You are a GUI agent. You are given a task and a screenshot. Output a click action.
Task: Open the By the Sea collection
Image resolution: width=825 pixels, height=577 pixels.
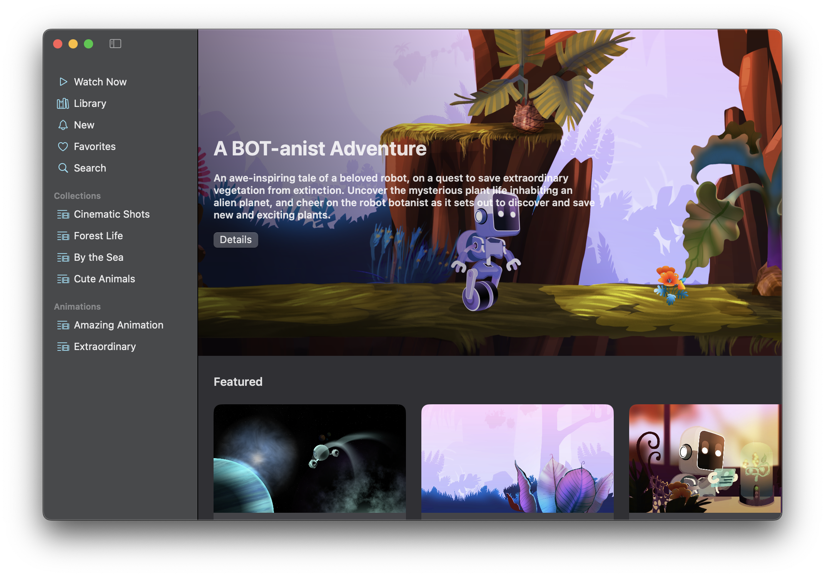click(x=120, y=257)
